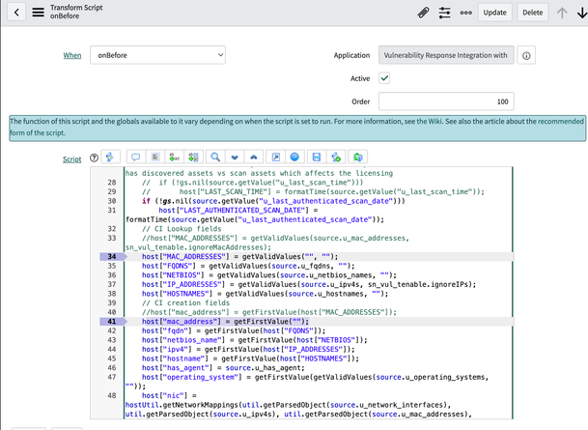Open more options three-dots menu
Image resolution: width=588 pixels, height=430 pixels.
click(x=465, y=13)
